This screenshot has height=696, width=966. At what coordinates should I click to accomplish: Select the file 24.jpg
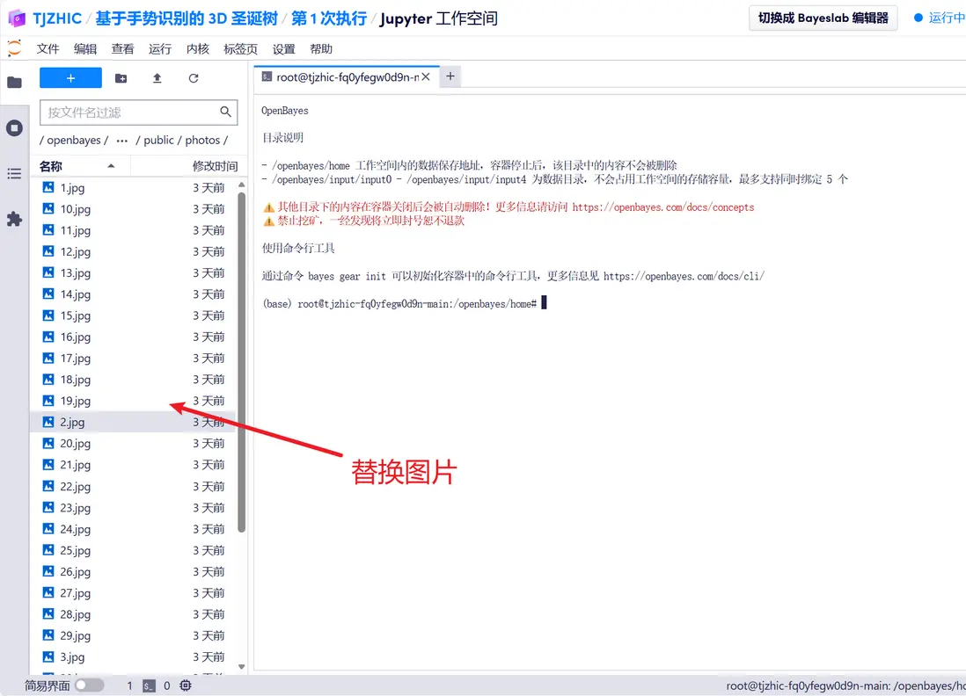pos(133,529)
